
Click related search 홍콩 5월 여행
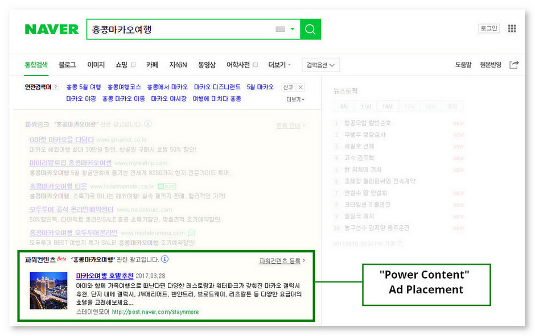pos(84,87)
